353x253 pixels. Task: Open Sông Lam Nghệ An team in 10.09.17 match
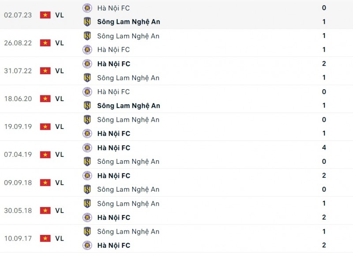pyautogui.click(x=128, y=231)
